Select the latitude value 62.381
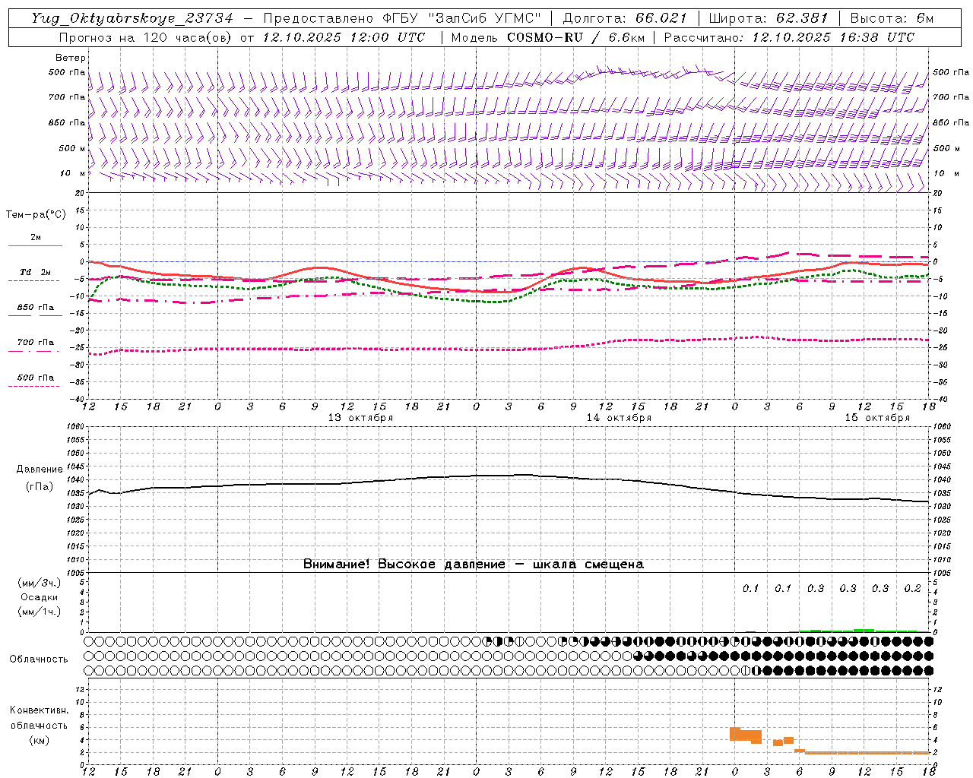The image size is (973, 778). click(x=803, y=18)
